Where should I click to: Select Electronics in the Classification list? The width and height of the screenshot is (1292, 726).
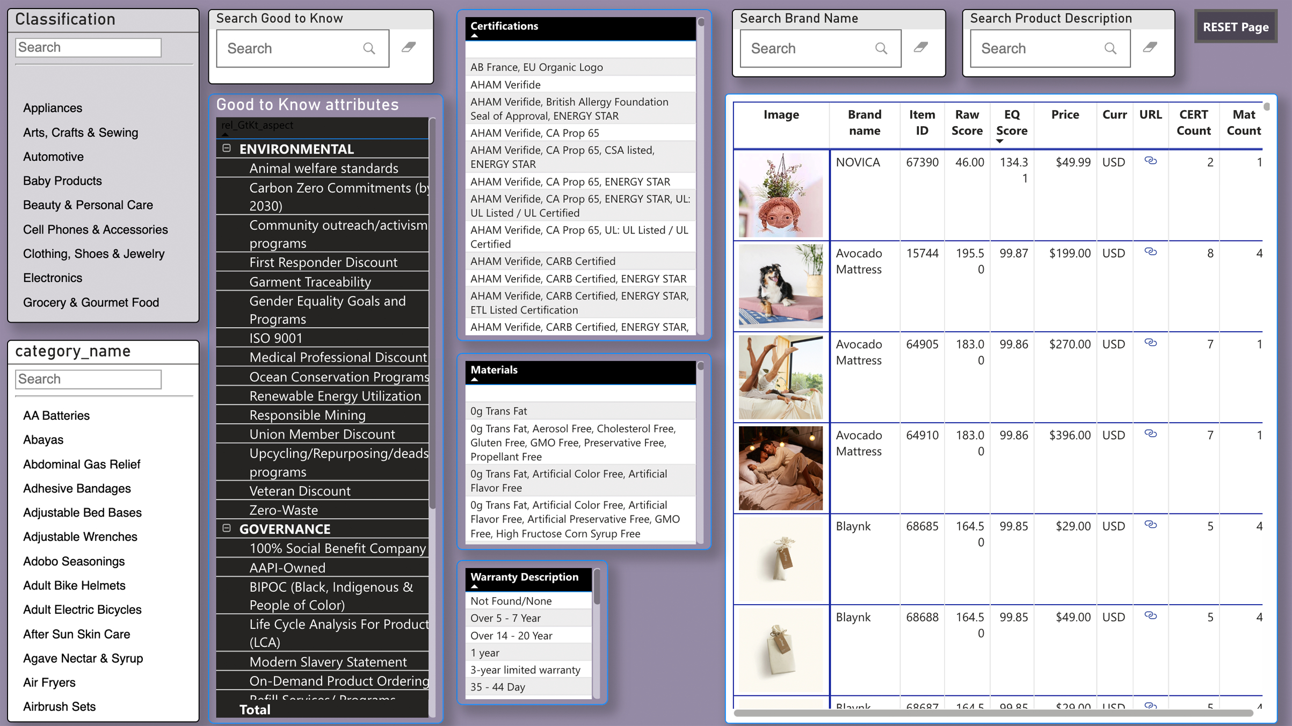tap(53, 278)
